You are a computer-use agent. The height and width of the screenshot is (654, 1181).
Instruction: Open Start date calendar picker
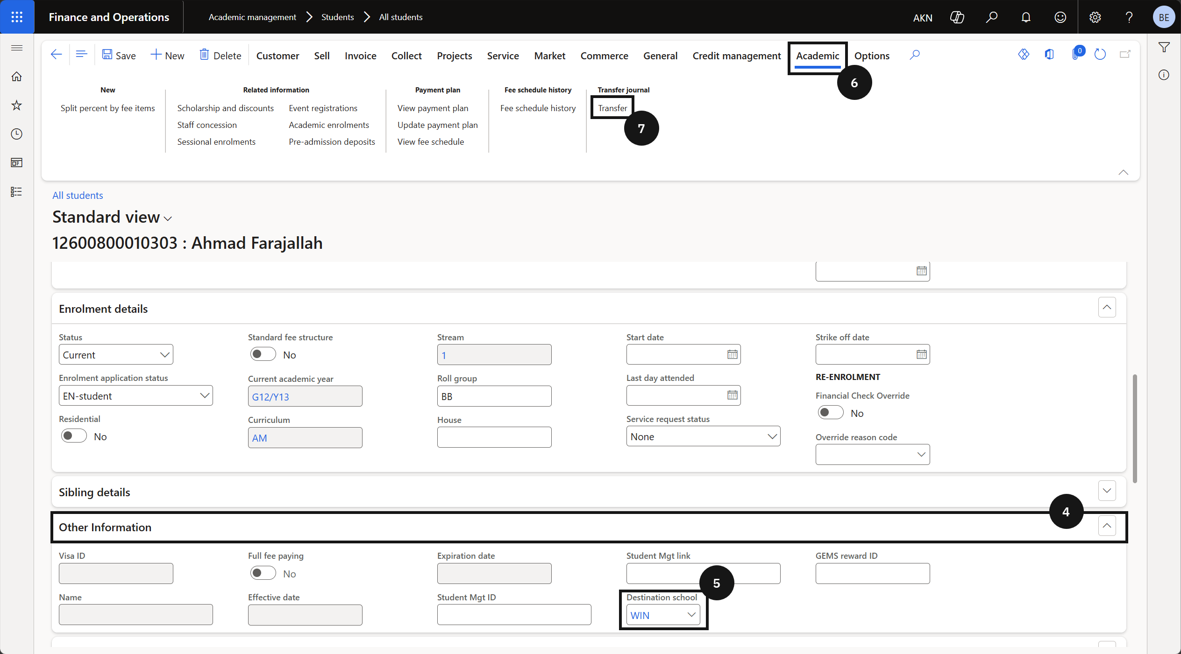732,354
